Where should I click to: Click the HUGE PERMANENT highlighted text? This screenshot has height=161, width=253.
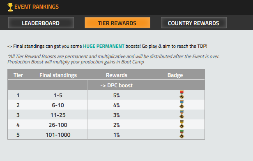(x=103, y=46)
